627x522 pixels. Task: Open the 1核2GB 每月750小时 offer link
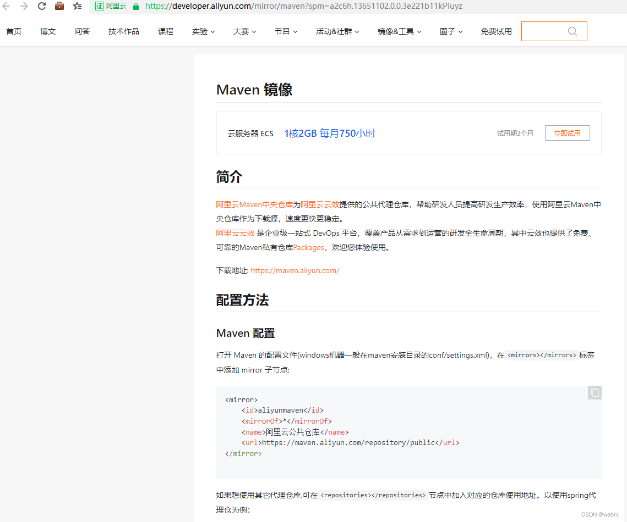coord(330,134)
